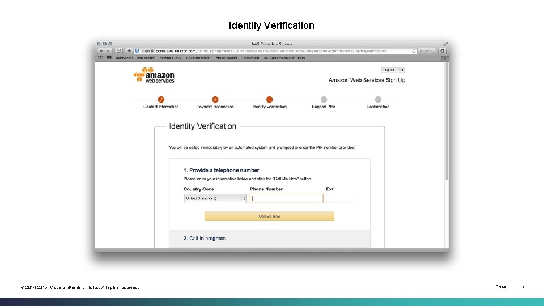This screenshot has height=306, width=544.
Task: Click the Reader button in address bar
Action: coord(426,51)
